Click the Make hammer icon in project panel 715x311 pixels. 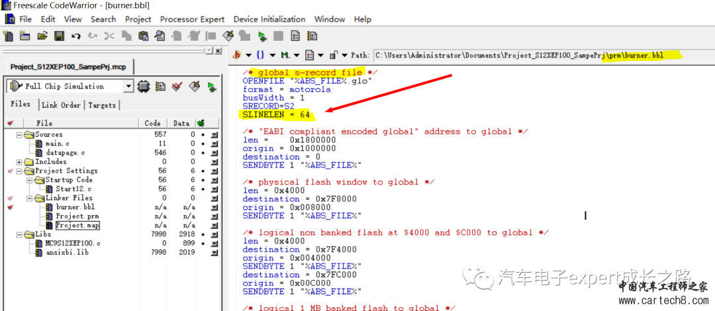[x=194, y=86]
